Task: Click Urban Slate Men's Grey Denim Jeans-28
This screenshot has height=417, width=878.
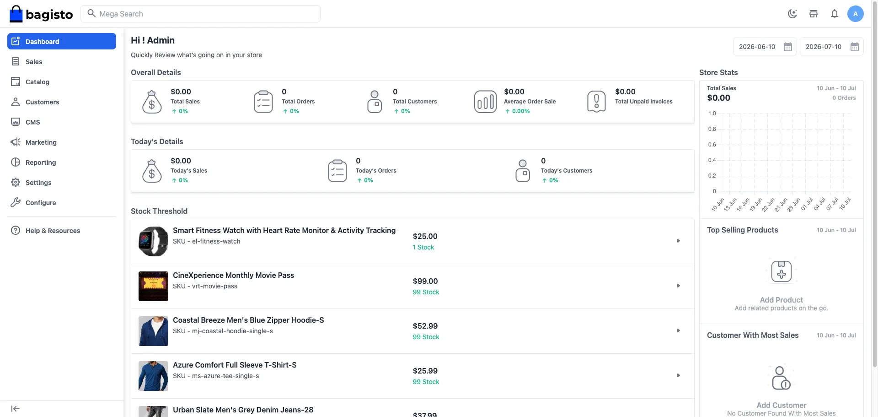Action: tap(243, 410)
